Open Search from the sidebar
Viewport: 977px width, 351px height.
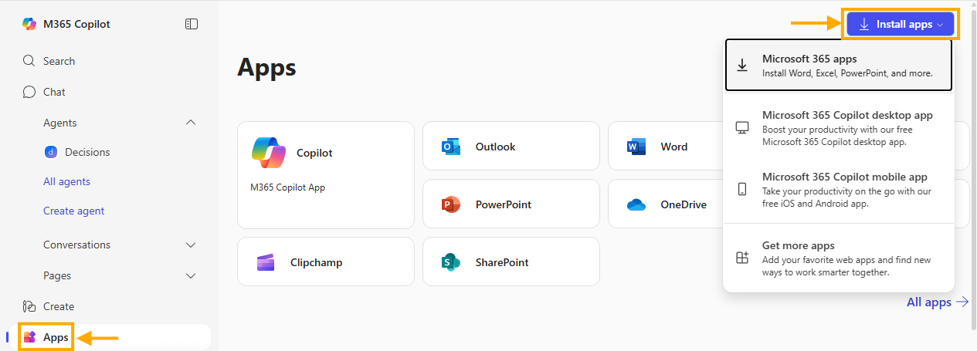tap(59, 61)
